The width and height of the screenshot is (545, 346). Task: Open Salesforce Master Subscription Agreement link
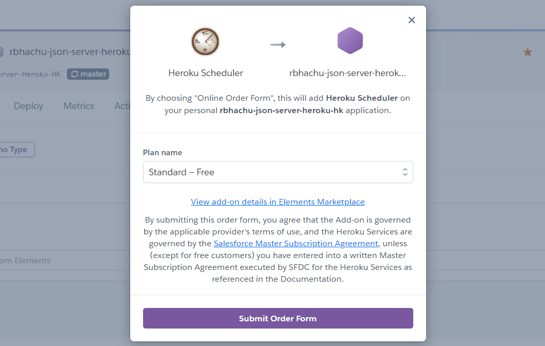[x=296, y=243]
